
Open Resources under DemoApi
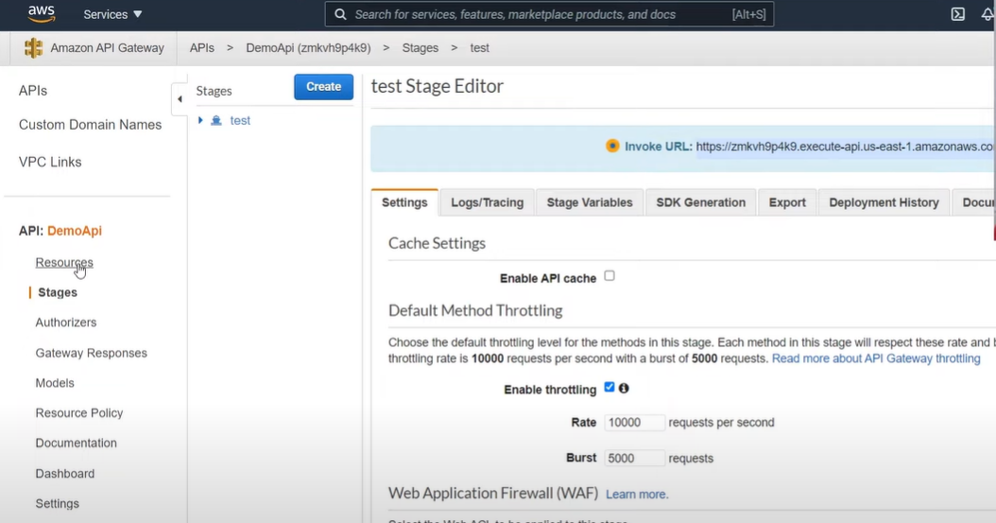click(x=64, y=262)
